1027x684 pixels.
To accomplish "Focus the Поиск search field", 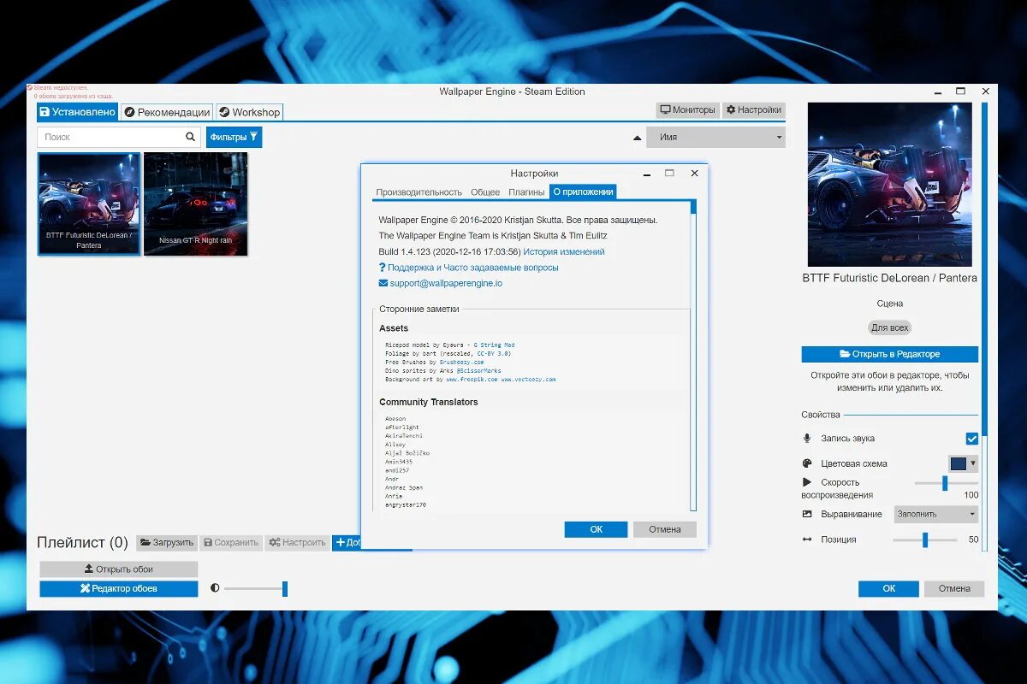I will (x=118, y=137).
